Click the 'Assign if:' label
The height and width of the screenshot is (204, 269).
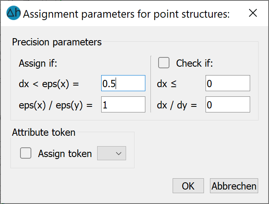click(x=38, y=63)
